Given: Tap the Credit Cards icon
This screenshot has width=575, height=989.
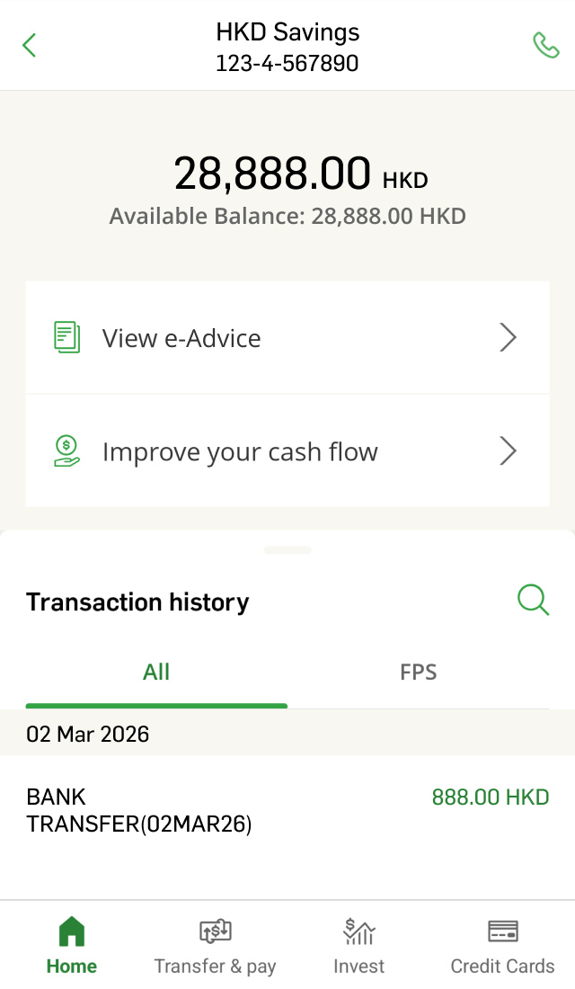Looking at the screenshot, I should tap(502, 932).
